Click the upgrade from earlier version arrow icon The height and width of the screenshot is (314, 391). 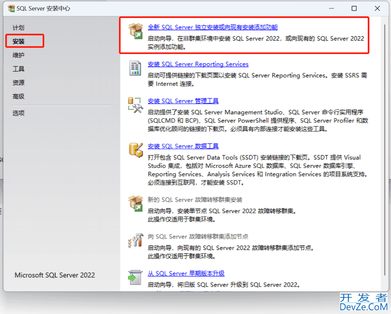click(x=135, y=277)
